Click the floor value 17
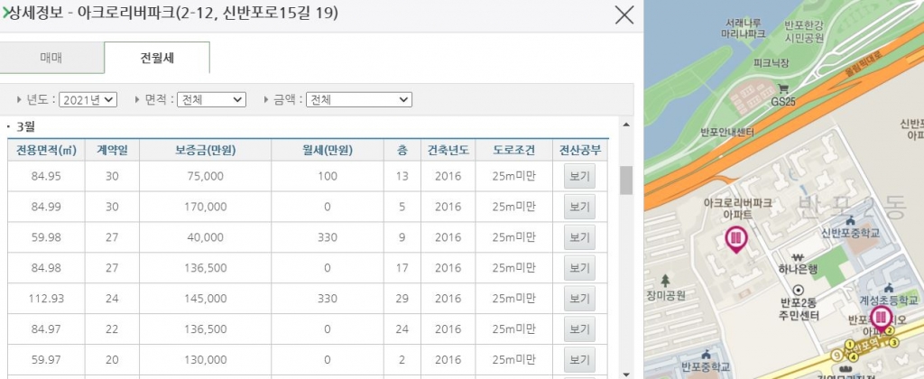The image size is (924, 379). click(x=402, y=268)
